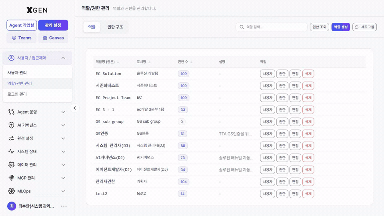Click permission count 88 of 시스템 관리자(DJ)
Screen dimensions: 384x216
183,146
